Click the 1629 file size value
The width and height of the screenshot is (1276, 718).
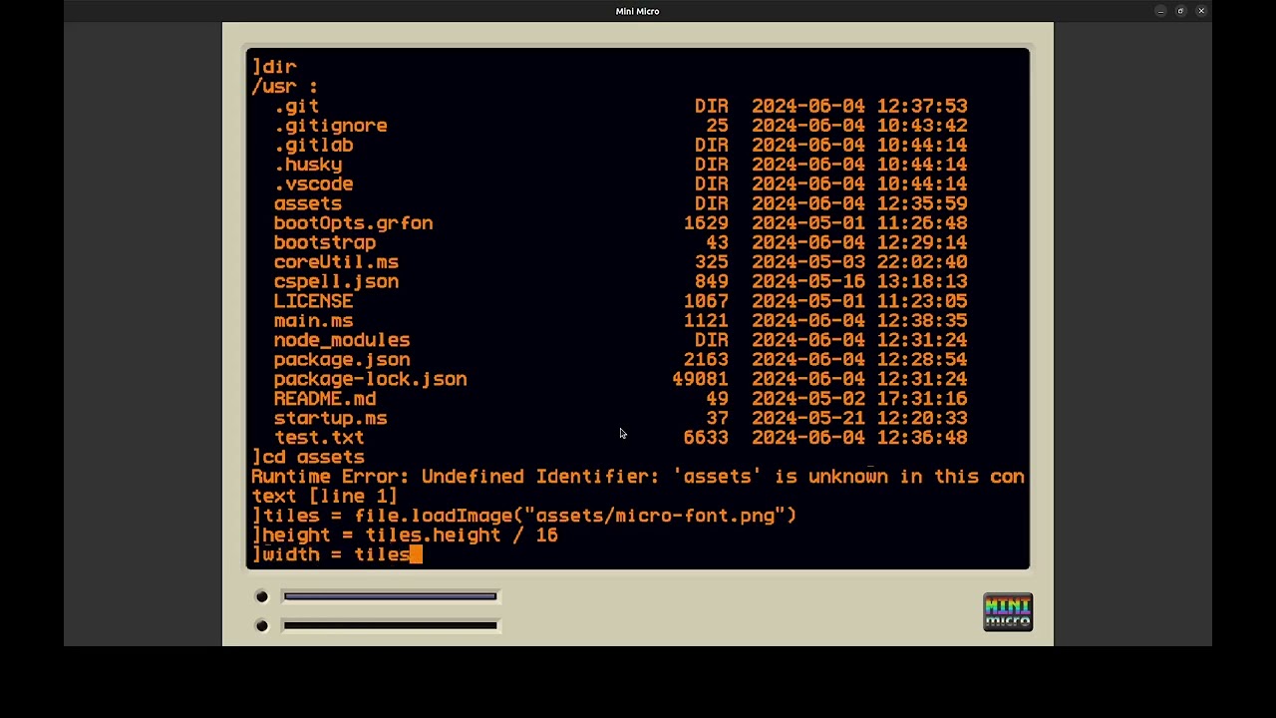[x=706, y=223]
